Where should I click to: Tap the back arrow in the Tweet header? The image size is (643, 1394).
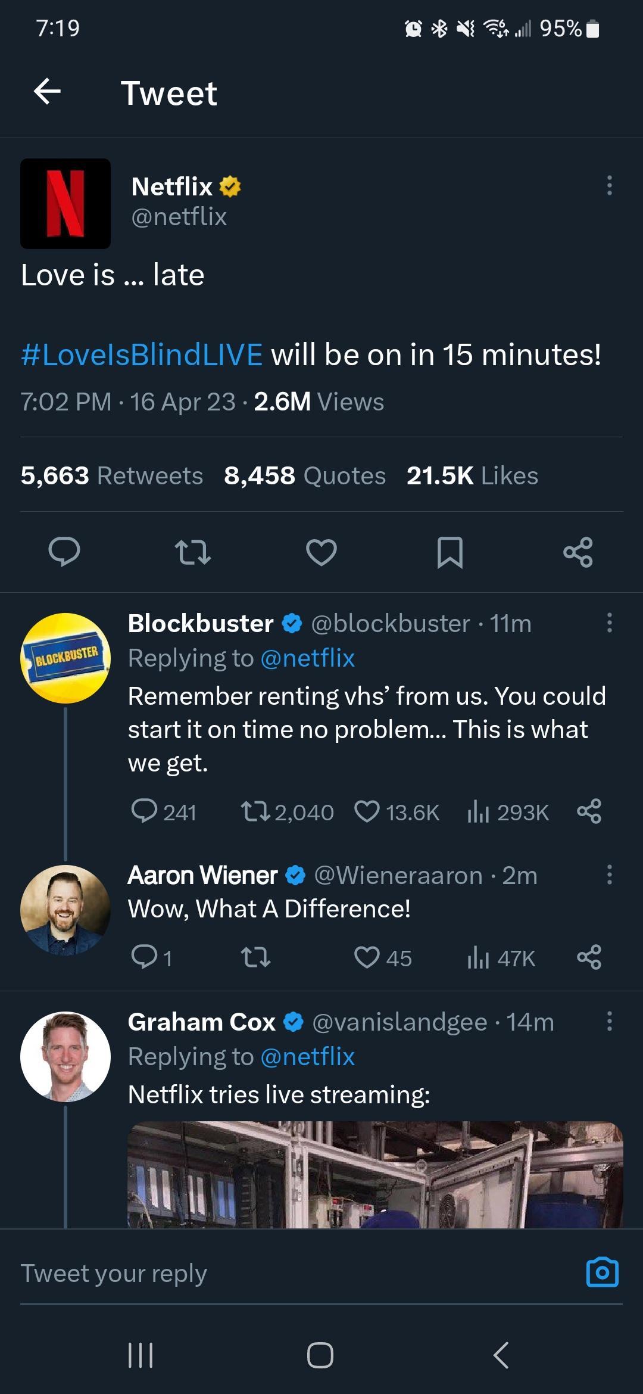pos(48,92)
